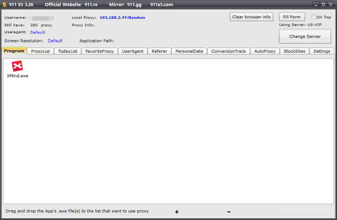Click the 'Drag and drop the App's .exe' hint

(77, 211)
